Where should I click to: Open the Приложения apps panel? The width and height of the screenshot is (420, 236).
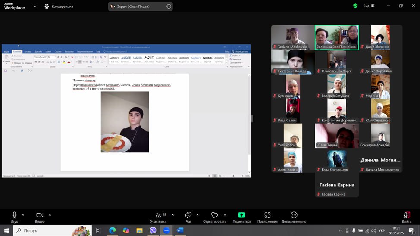point(267,217)
